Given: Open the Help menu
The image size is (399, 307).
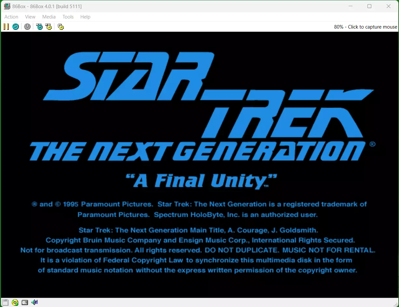Looking at the screenshot, I should tap(85, 17).
